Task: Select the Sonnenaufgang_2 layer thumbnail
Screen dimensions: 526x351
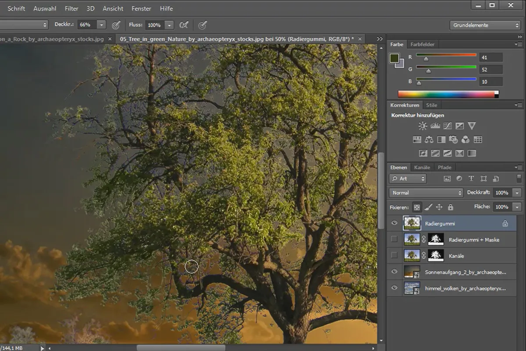Action: pyautogui.click(x=412, y=272)
